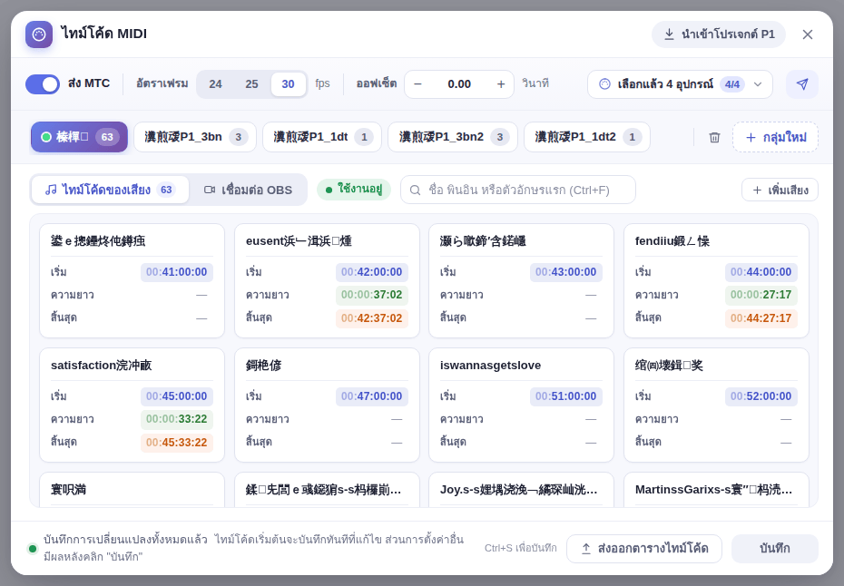Screen dimensions: 844x586
Task: Delete group using the trash icon
Action: click(714, 137)
